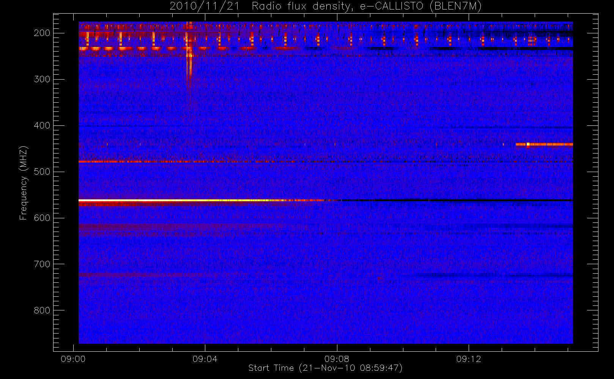Image resolution: width=614 pixels, height=379 pixels.
Task: Click the '300' frequency tick label
Action: [42, 79]
